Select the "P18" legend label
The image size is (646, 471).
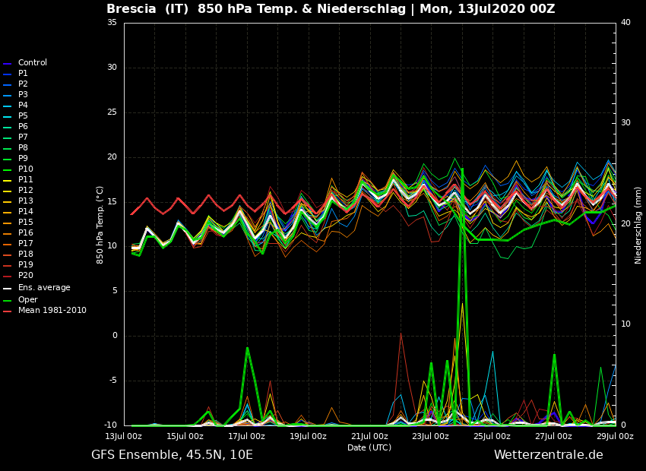(x=26, y=254)
